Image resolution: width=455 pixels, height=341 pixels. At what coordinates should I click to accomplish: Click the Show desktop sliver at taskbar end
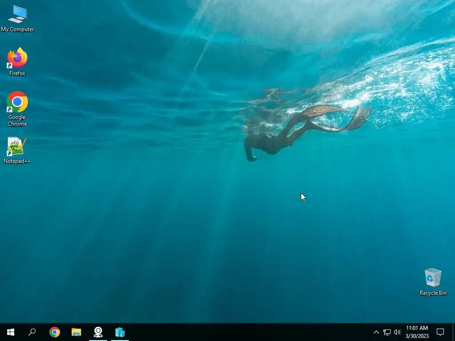tap(454, 332)
